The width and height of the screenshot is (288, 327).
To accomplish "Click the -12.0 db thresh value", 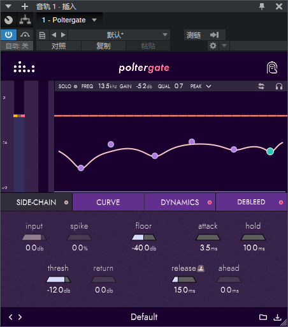I will pyautogui.click(x=59, y=290).
